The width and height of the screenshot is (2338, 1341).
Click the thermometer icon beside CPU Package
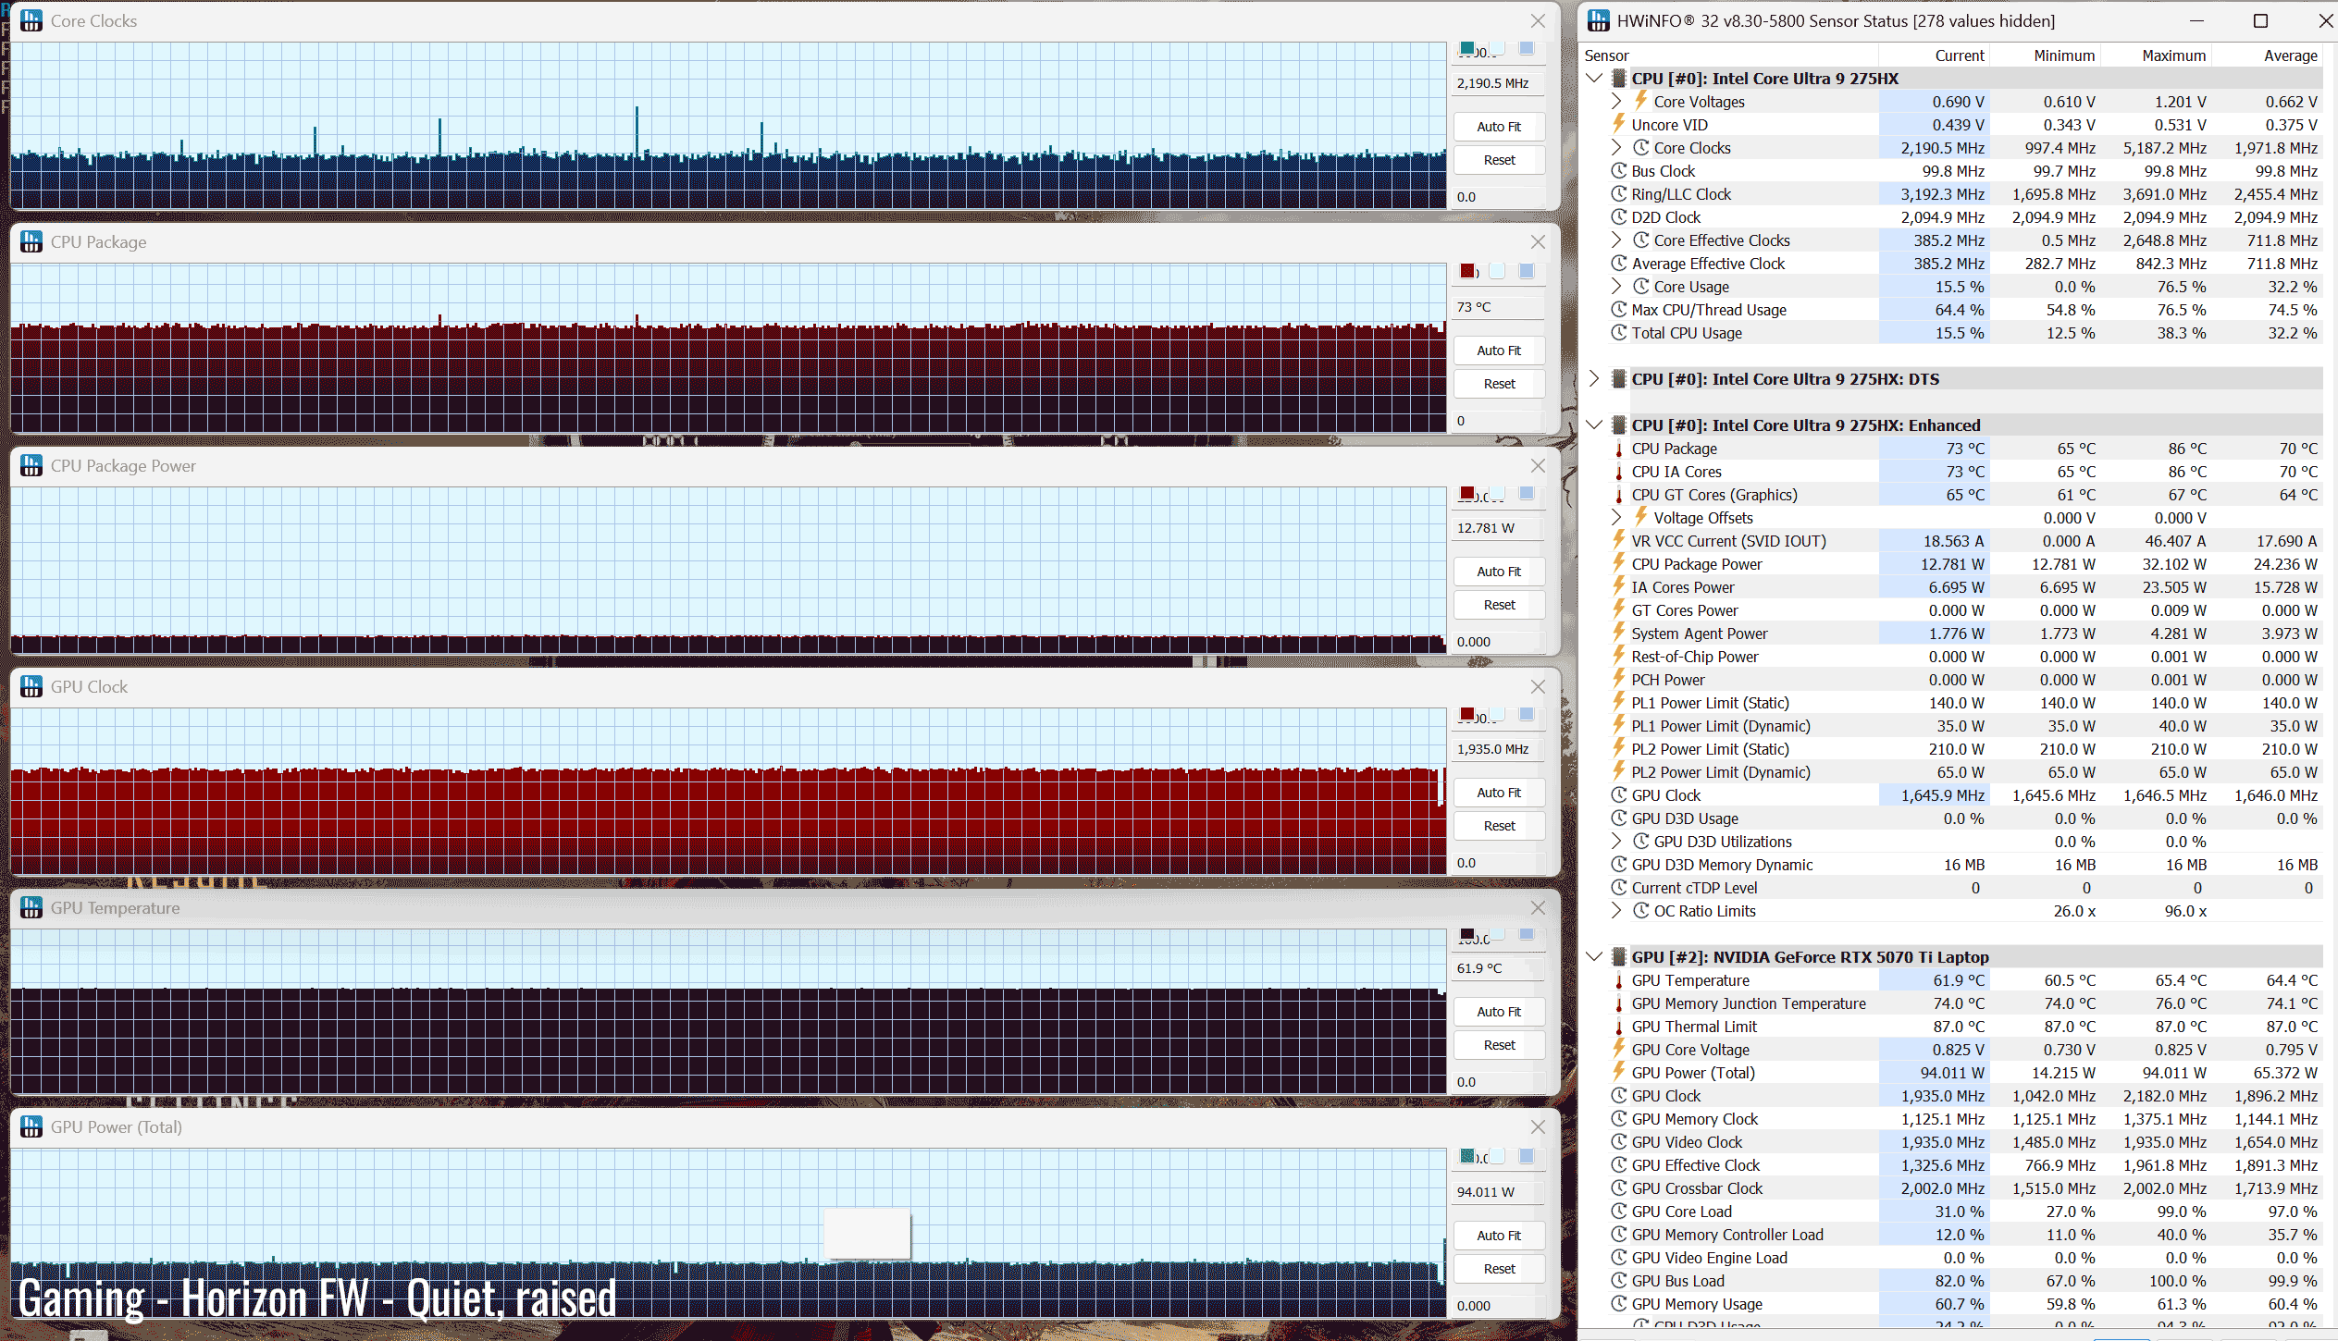[x=1618, y=449]
